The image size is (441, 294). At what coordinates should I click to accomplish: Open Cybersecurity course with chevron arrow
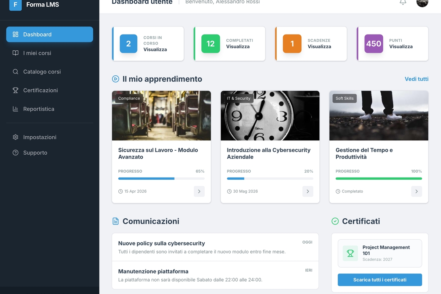click(x=308, y=191)
